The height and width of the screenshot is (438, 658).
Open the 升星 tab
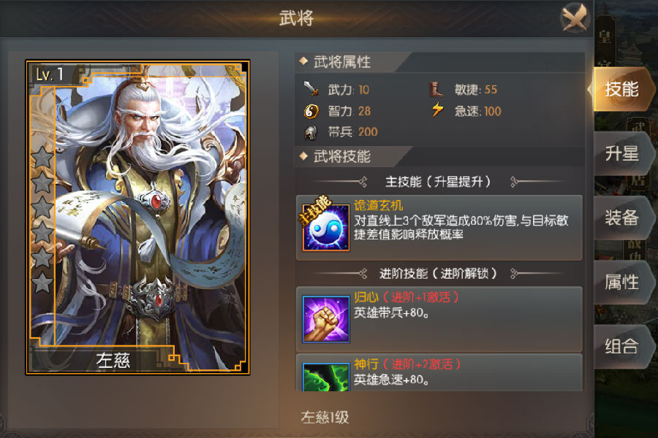pyautogui.click(x=622, y=153)
